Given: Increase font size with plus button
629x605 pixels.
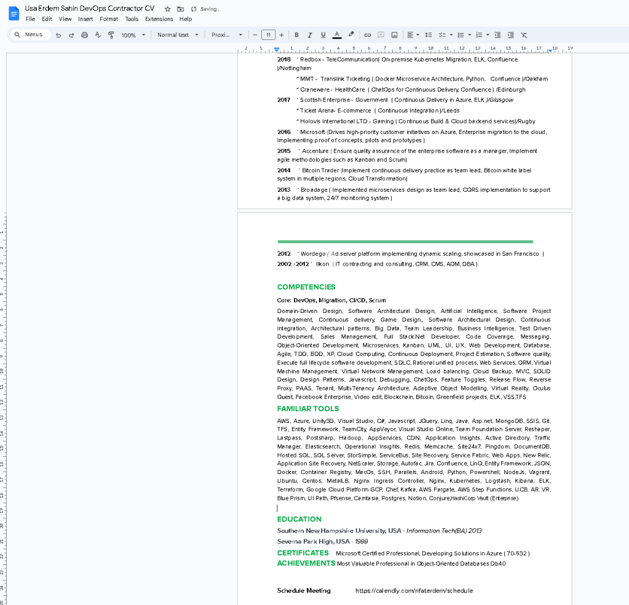Looking at the screenshot, I should click(282, 35).
